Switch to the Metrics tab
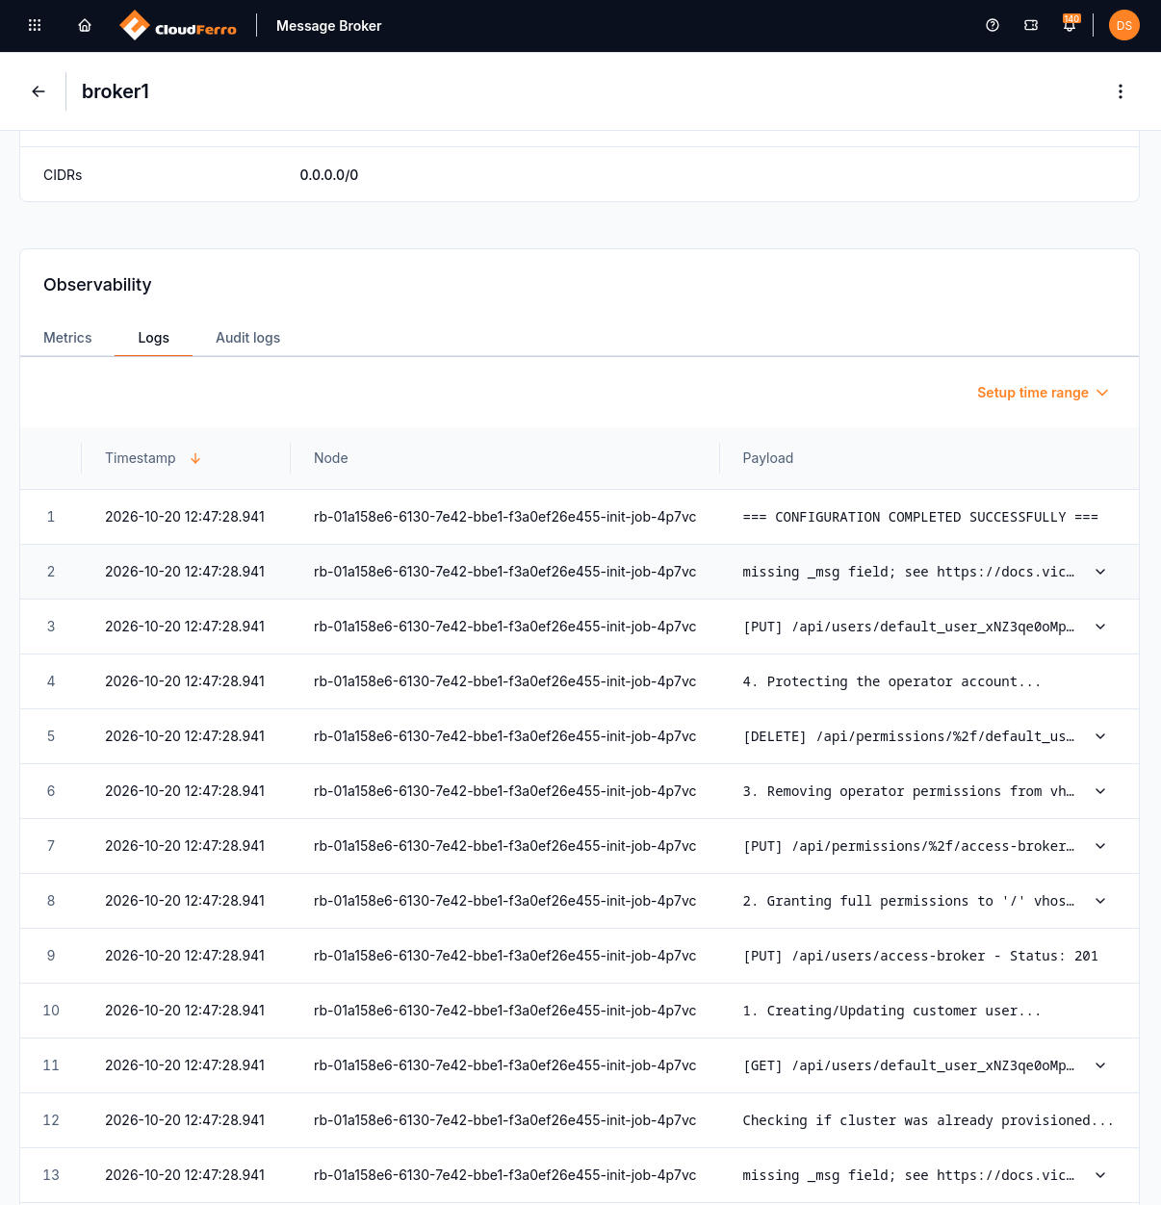Image resolution: width=1161 pixels, height=1205 pixels. (67, 338)
